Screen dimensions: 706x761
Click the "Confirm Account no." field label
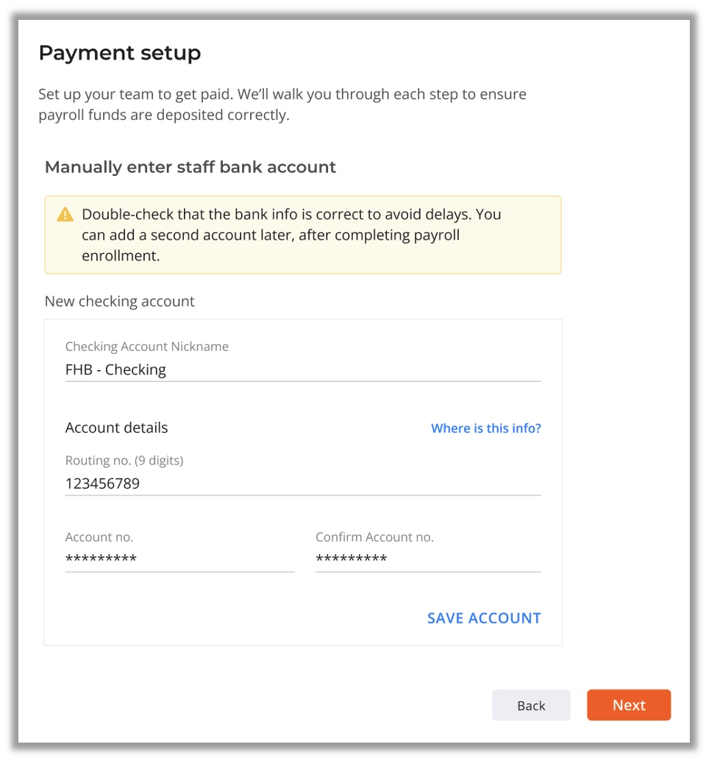pos(374,537)
